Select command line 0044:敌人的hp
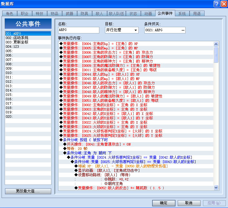The image size is (228, 208). click(136, 74)
